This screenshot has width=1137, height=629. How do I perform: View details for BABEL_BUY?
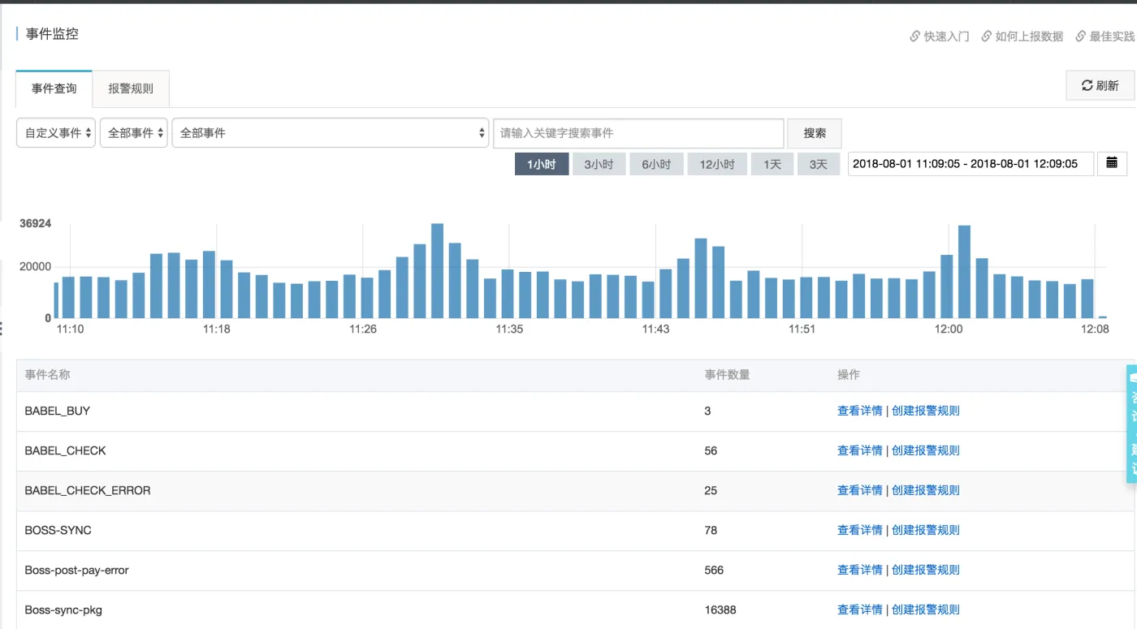[x=859, y=411]
